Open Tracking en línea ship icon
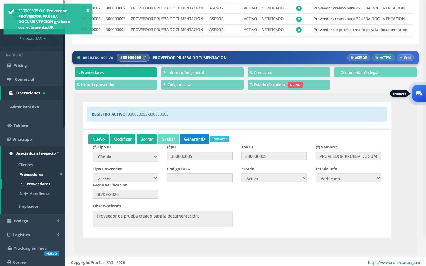This screenshot has height=266, width=426. coord(10,249)
